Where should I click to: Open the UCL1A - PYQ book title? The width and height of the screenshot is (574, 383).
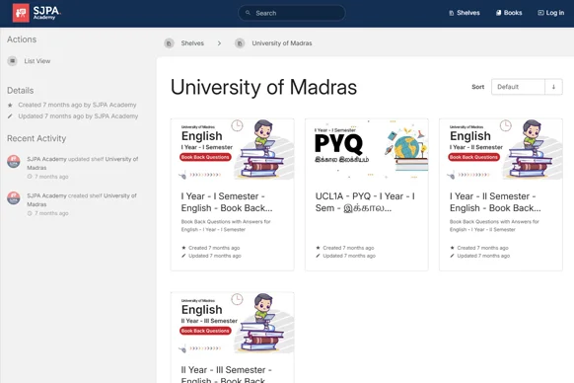(365, 202)
